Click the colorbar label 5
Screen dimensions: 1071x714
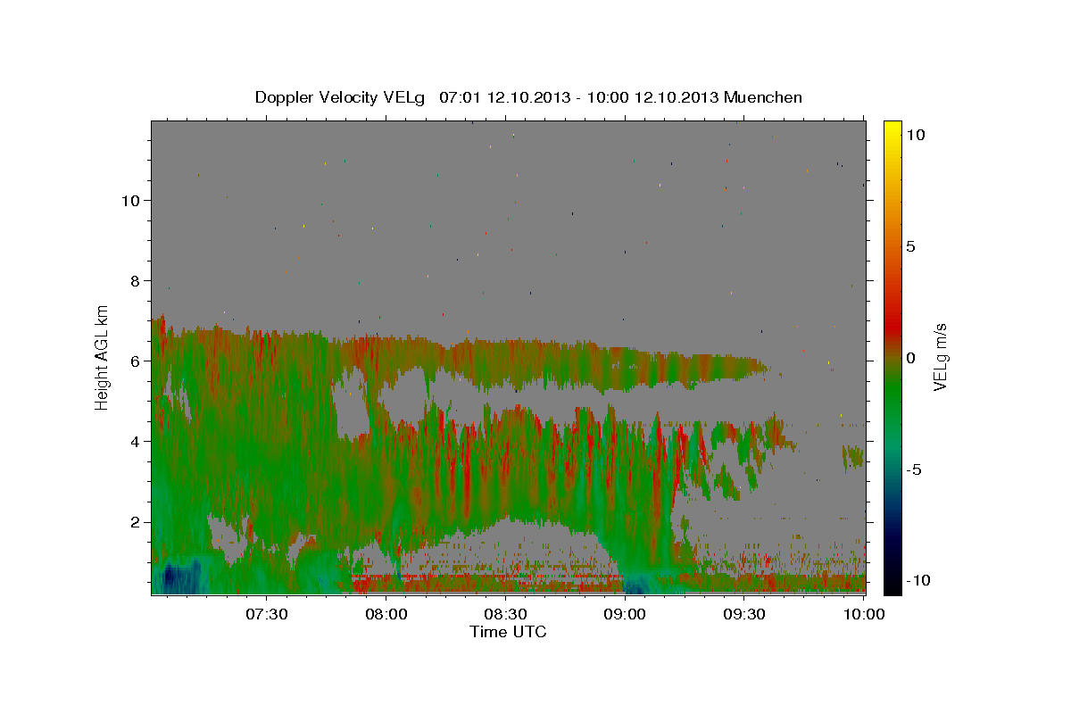911,246
